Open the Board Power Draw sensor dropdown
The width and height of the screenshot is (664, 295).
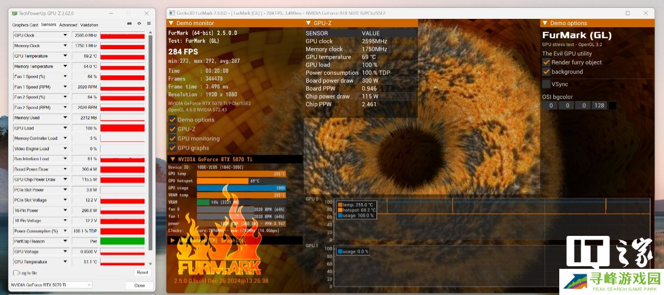[65, 169]
